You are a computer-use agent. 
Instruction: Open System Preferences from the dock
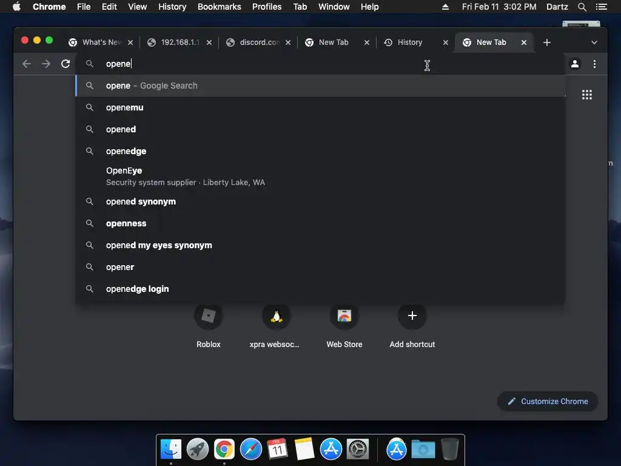tap(358, 450)
